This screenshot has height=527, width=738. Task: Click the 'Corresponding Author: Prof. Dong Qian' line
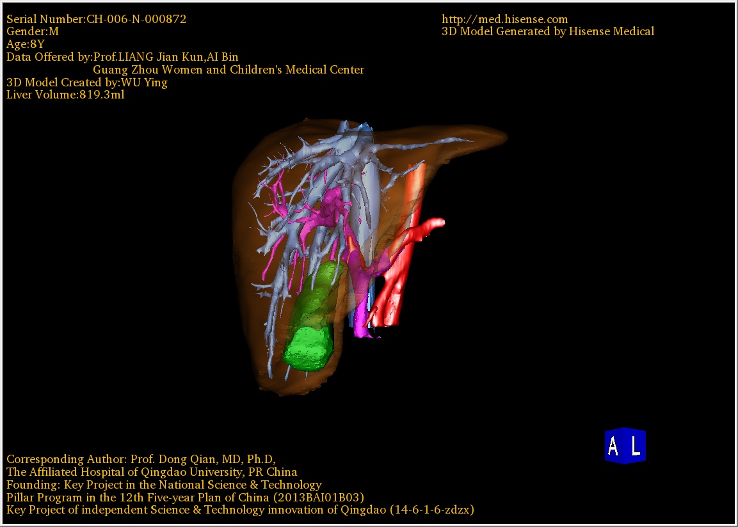point(141,459)
